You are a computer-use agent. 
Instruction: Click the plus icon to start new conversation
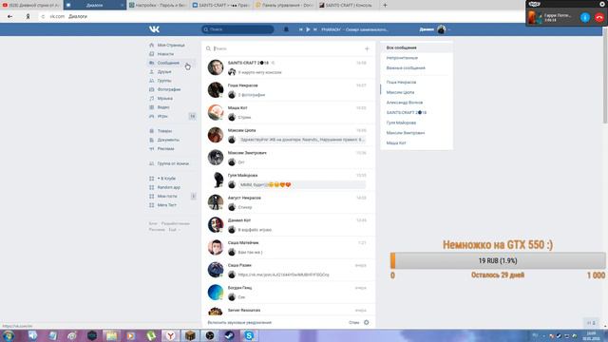pyautogui.click(x=367, y=48)
